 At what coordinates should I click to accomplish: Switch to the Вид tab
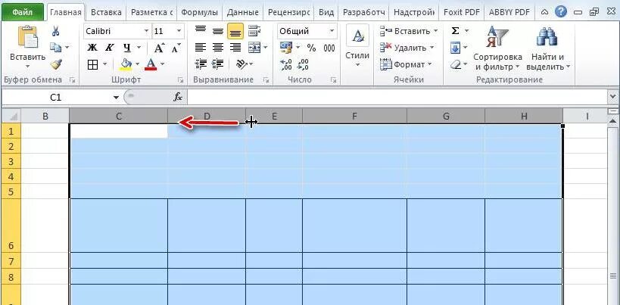[326, 12]
